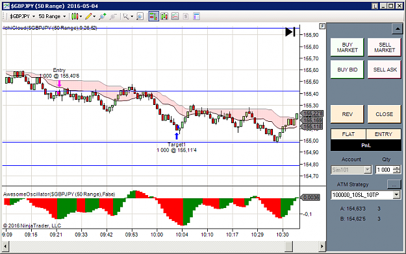Viewport: 406px width, 254px height.
Task: Open the chart Properties icon
Action: (x=197, y=17)
